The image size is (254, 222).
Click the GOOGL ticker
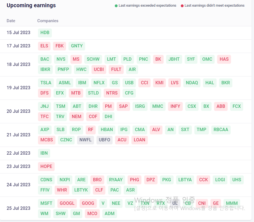point(67,203)
